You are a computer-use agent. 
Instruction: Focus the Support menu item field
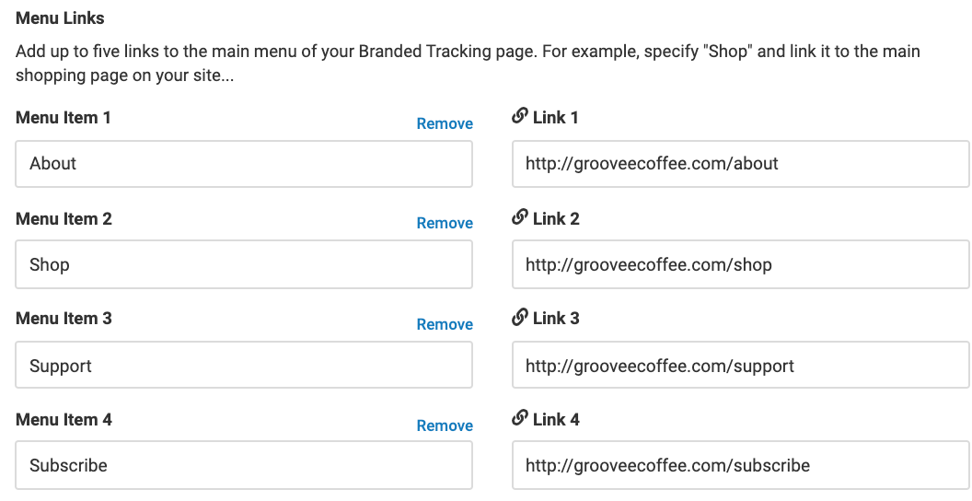pos(244,366)
